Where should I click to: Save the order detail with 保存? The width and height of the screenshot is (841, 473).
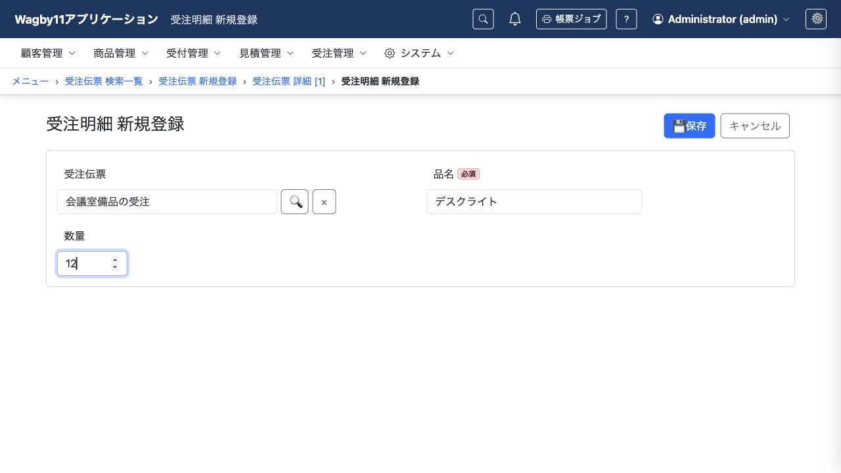pyautogui.click(x=689, y=126)
